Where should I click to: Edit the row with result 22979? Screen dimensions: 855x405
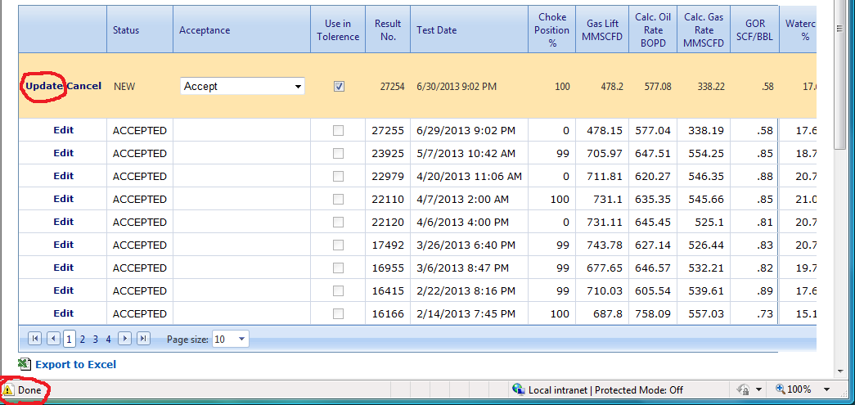(63, 176)
